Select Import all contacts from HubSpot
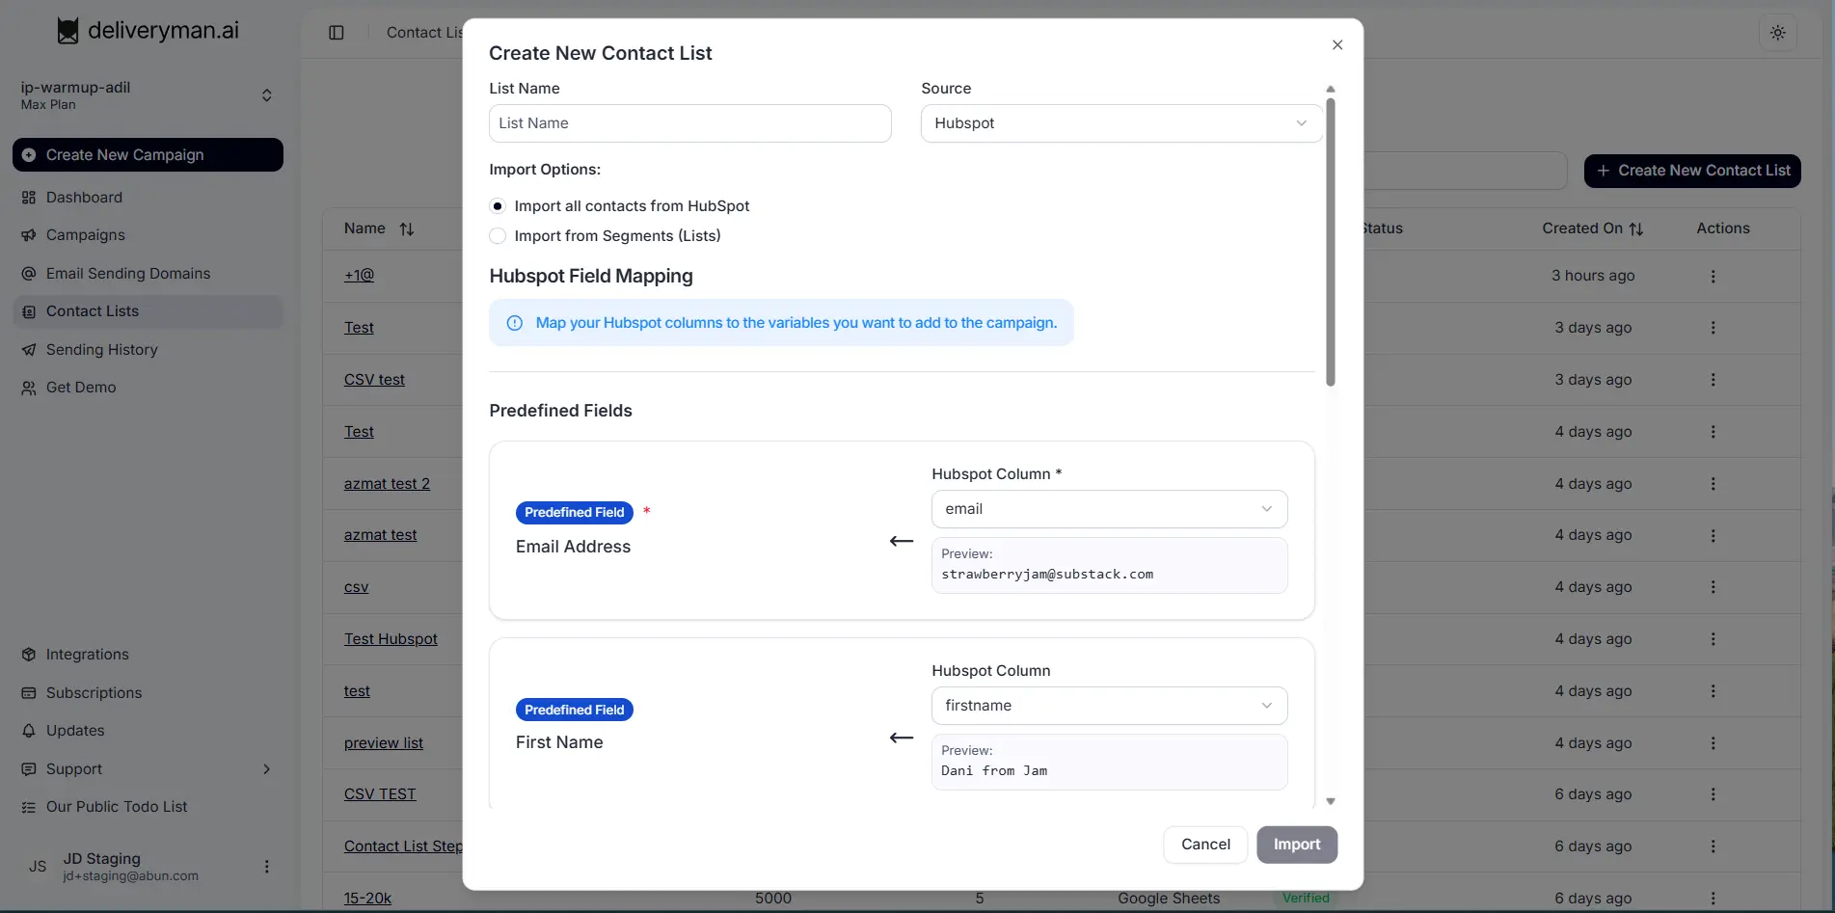Viewport: 1835px width, 913px height. click(498, 206)
